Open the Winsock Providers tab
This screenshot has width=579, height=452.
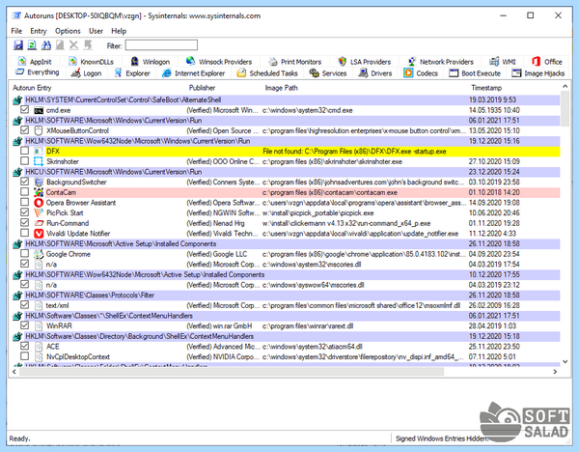pos(219,62)
